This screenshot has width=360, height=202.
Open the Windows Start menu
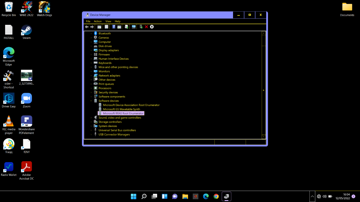[134, 196]
